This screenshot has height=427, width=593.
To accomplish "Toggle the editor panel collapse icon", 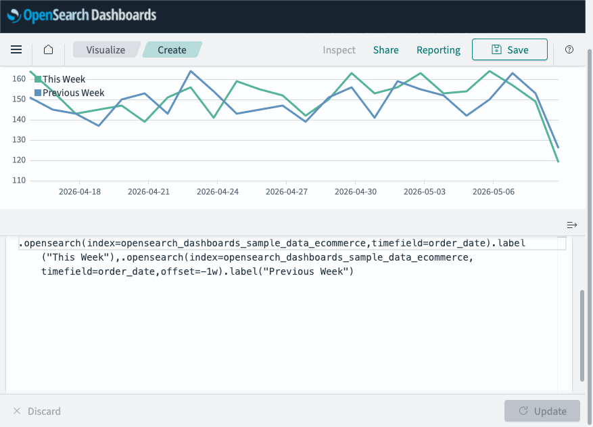I will [572, 225].
